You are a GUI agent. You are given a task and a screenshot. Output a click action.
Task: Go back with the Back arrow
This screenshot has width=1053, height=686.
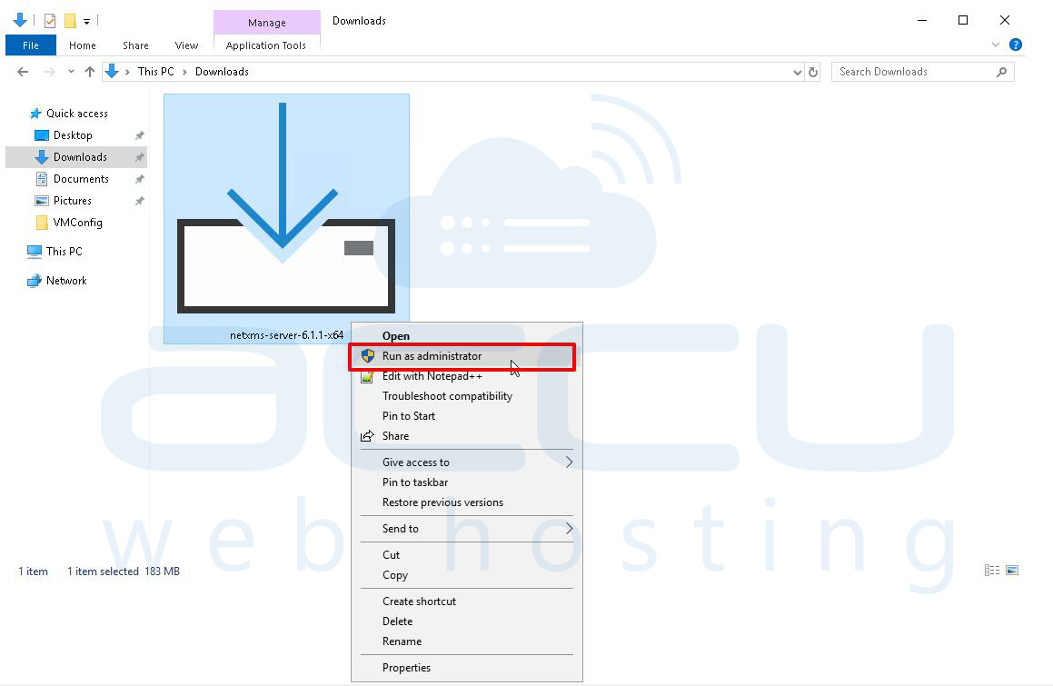pyautogui.click(x=23, y=71)
